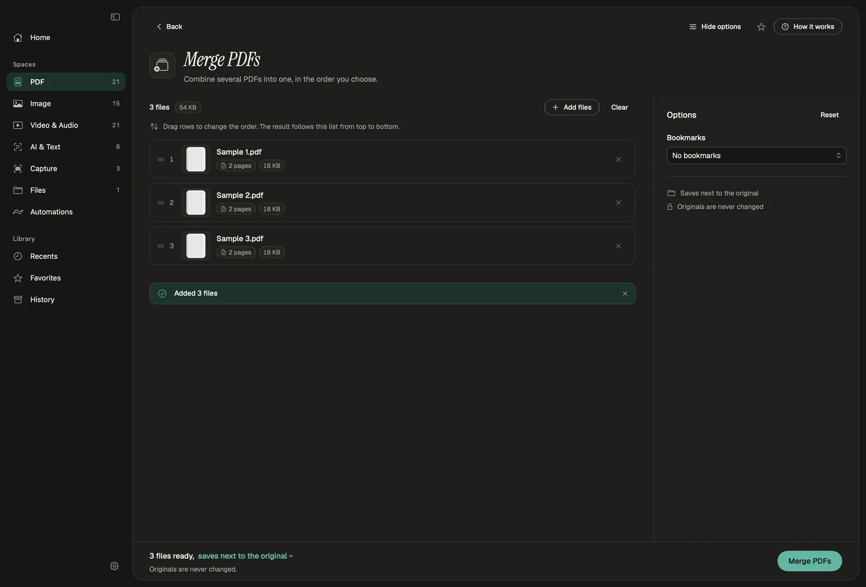Screen dimensions: 866x587
Task: Reset the options
Action: coord(829,115)
